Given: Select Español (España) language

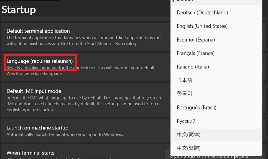Looking at the screenshot, I should tap(216, 40).
